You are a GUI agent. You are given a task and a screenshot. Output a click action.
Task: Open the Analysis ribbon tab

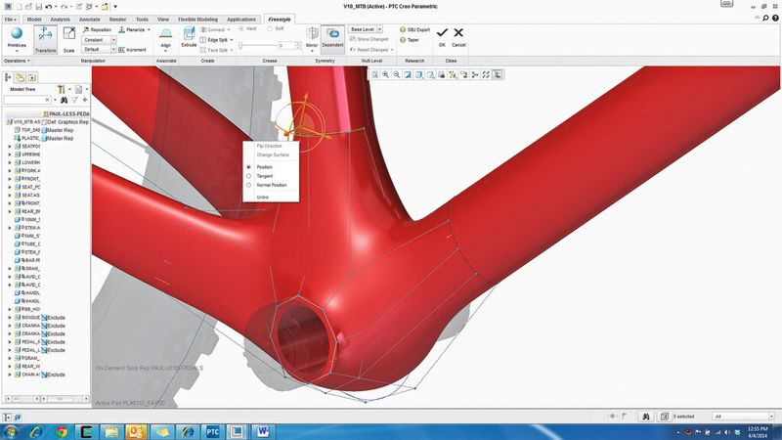point(59,18)
